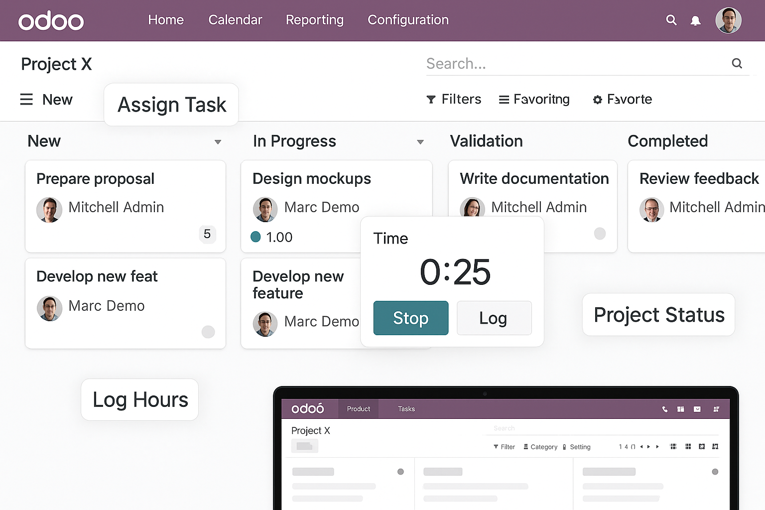Click the Filters funnel icon

pos(431,100)
